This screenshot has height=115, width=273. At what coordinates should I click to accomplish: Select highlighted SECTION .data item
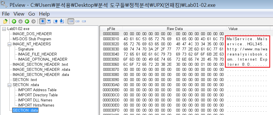point(25,110)
